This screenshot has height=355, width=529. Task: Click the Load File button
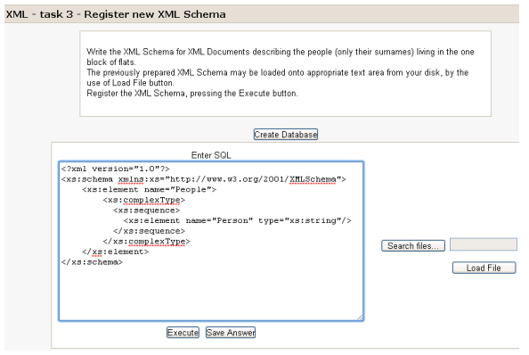coord(484,268)
